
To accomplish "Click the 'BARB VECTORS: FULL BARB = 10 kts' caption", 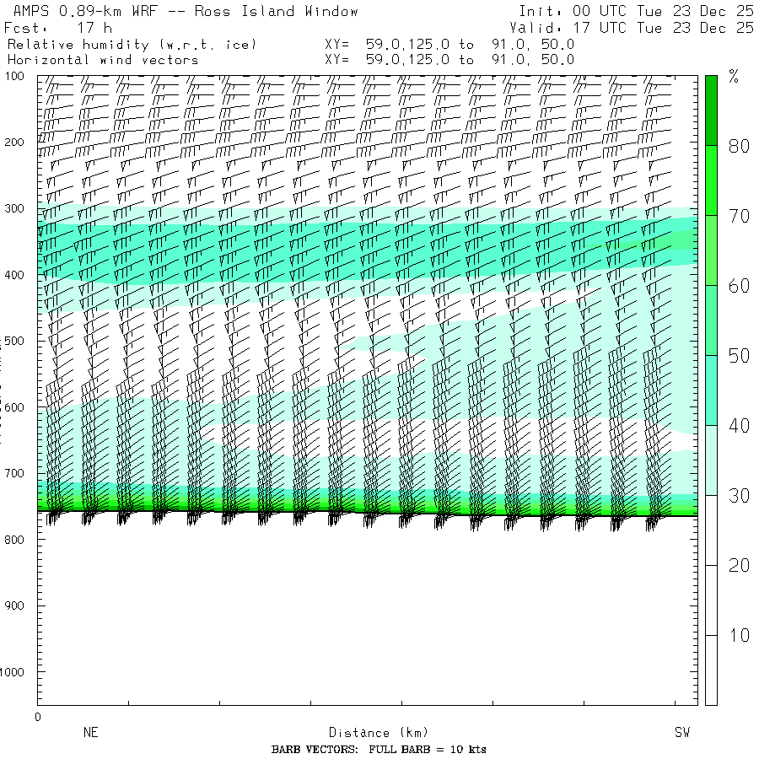I will pyautogui.click(x=379, y=750).
